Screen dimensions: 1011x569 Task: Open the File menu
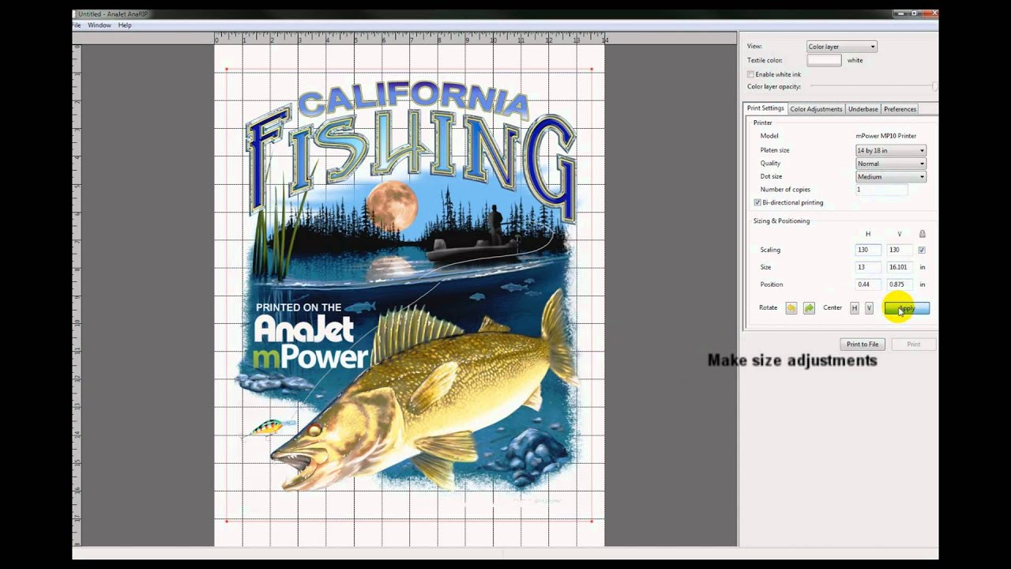(x=77, y=25)
